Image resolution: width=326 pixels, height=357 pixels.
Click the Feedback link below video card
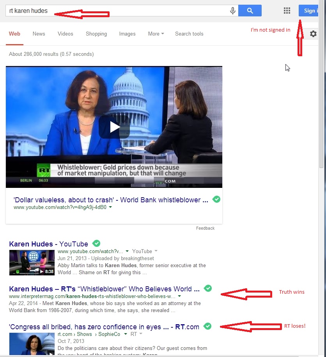pos(205,228)
